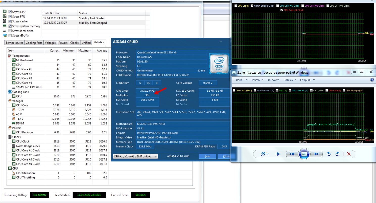Delete the photo with the red X

(349, 154)
